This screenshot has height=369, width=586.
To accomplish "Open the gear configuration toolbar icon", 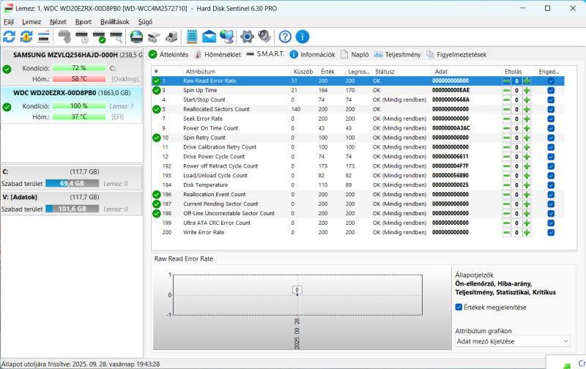I will pos(247,37).
